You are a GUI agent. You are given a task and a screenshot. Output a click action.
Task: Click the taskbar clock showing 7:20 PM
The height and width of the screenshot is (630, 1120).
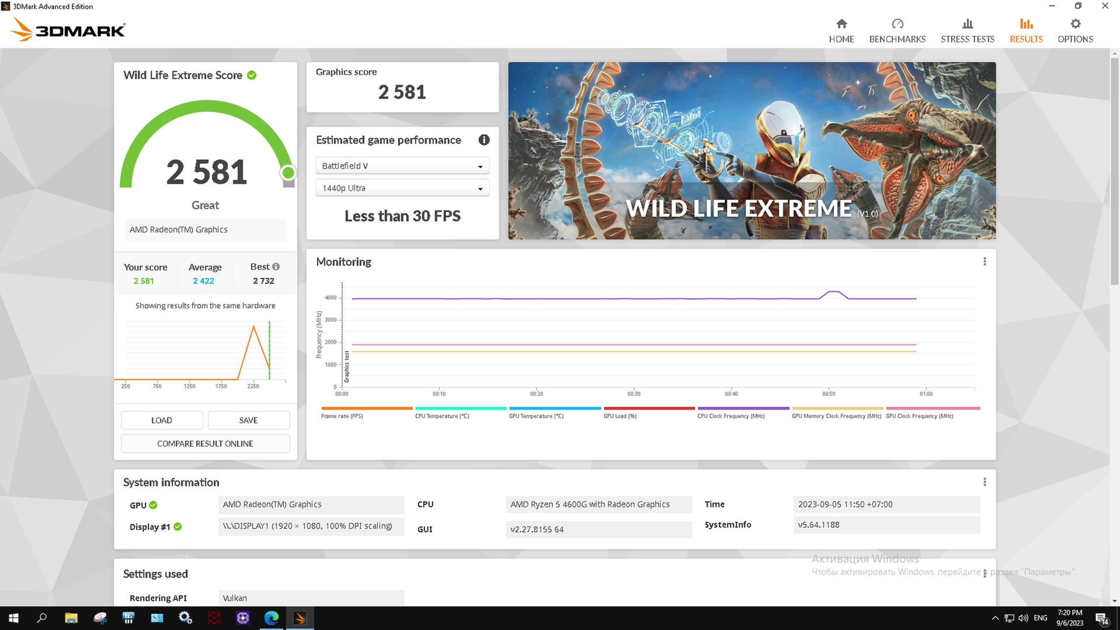tap(1070, 618)
